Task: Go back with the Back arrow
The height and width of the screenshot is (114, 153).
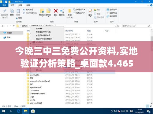Action: [3, 26]
